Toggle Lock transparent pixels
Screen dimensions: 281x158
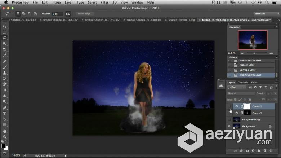pyautogui.click(x=235, y=100)
